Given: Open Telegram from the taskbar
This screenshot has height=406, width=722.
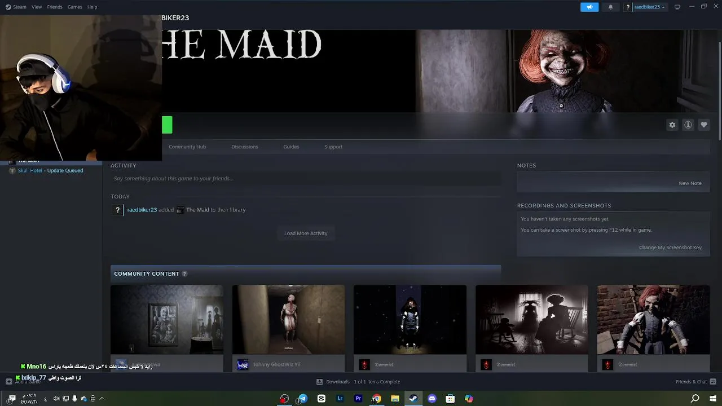Looking at the screenshot, I should pyautogui.click(x=303, y=399).
